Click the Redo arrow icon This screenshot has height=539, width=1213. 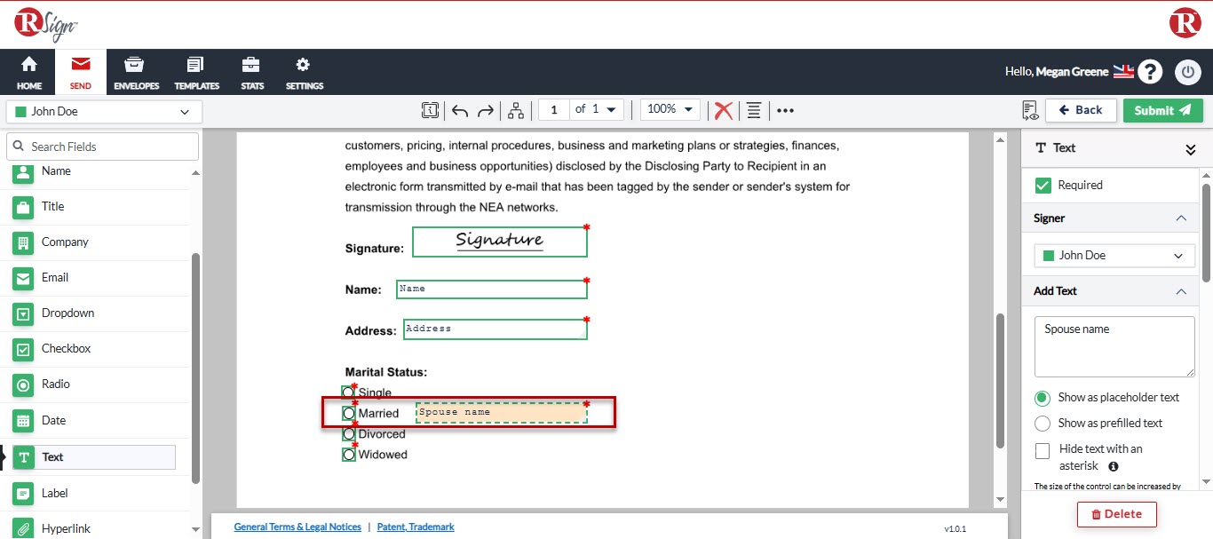[x=485, y=109]
